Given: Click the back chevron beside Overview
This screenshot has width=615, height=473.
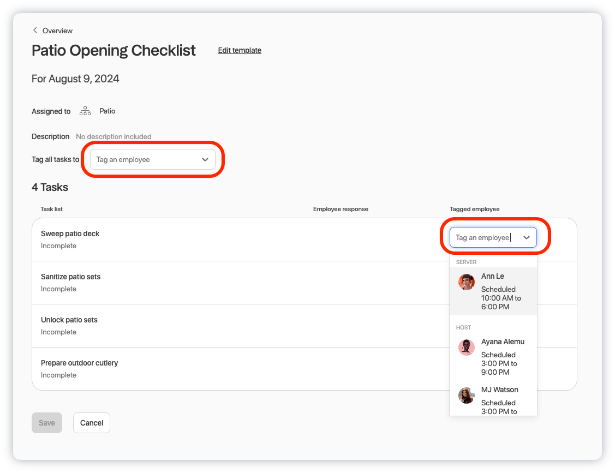Looking at the screenshot, I should [x=35, y=31].
